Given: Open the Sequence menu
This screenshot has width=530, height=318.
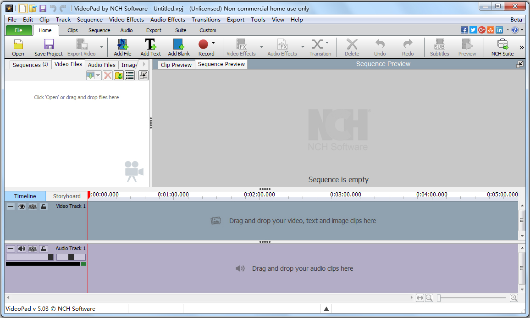Looking at the screenshot, I should coord(89,19).
